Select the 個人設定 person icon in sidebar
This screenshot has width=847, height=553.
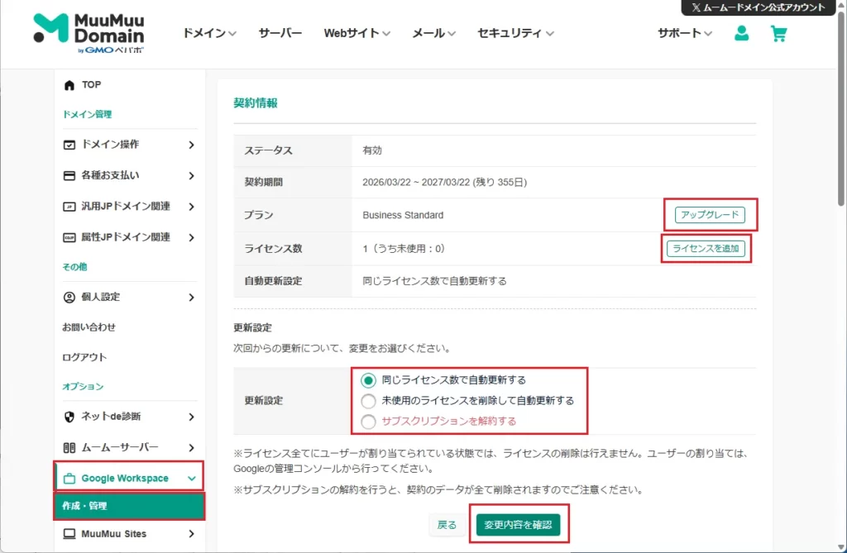pos(69,297)
